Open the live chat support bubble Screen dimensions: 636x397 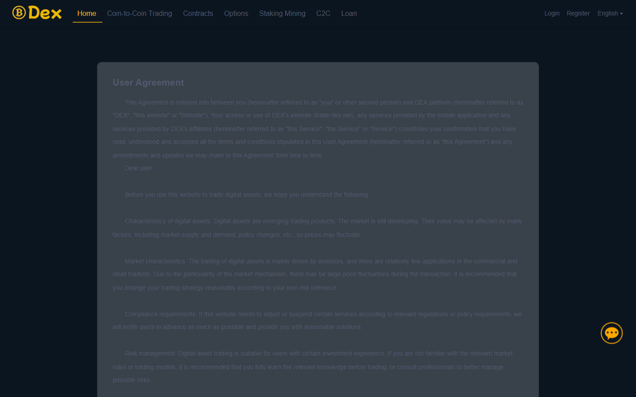click(612, 333)
